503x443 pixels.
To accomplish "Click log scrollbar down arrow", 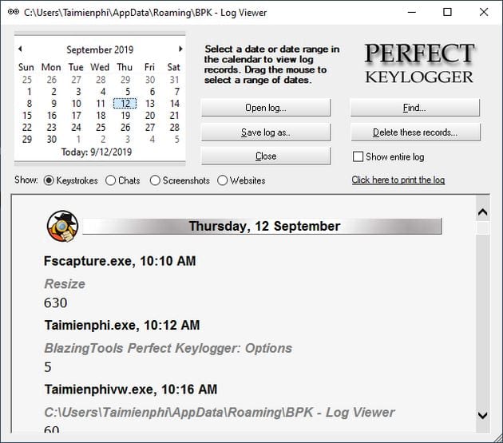I will (x=483, y=416).
